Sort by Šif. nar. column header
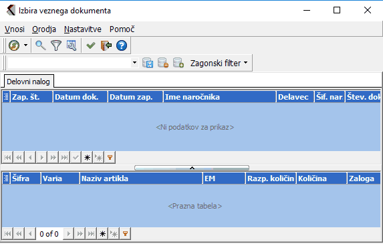Image resolution: width=383 pixels, height=244 pixels. point(330,97)
